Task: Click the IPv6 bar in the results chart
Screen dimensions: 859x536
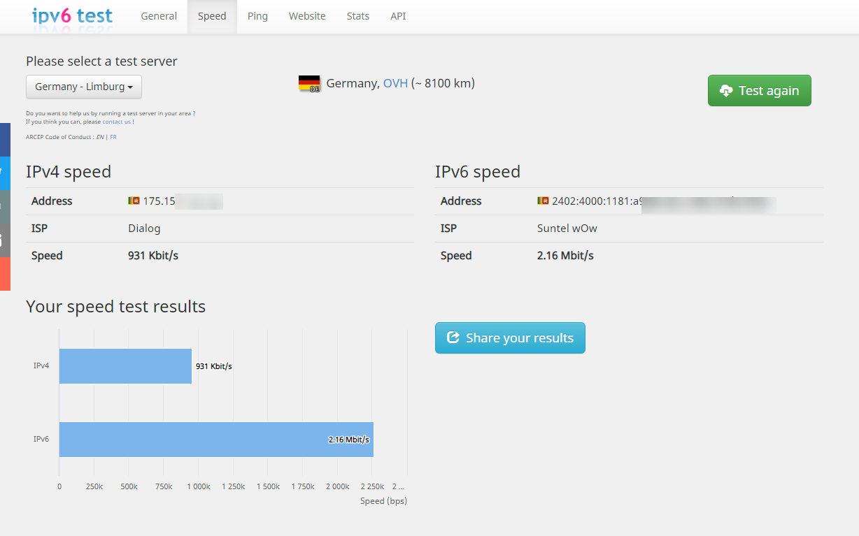Action: (x=216, y=440)
